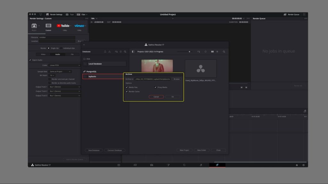This screenshot has width=328, height=184.
Task: Open the Clips dropdown in top toolbar
Action: [x=82, y=14]
